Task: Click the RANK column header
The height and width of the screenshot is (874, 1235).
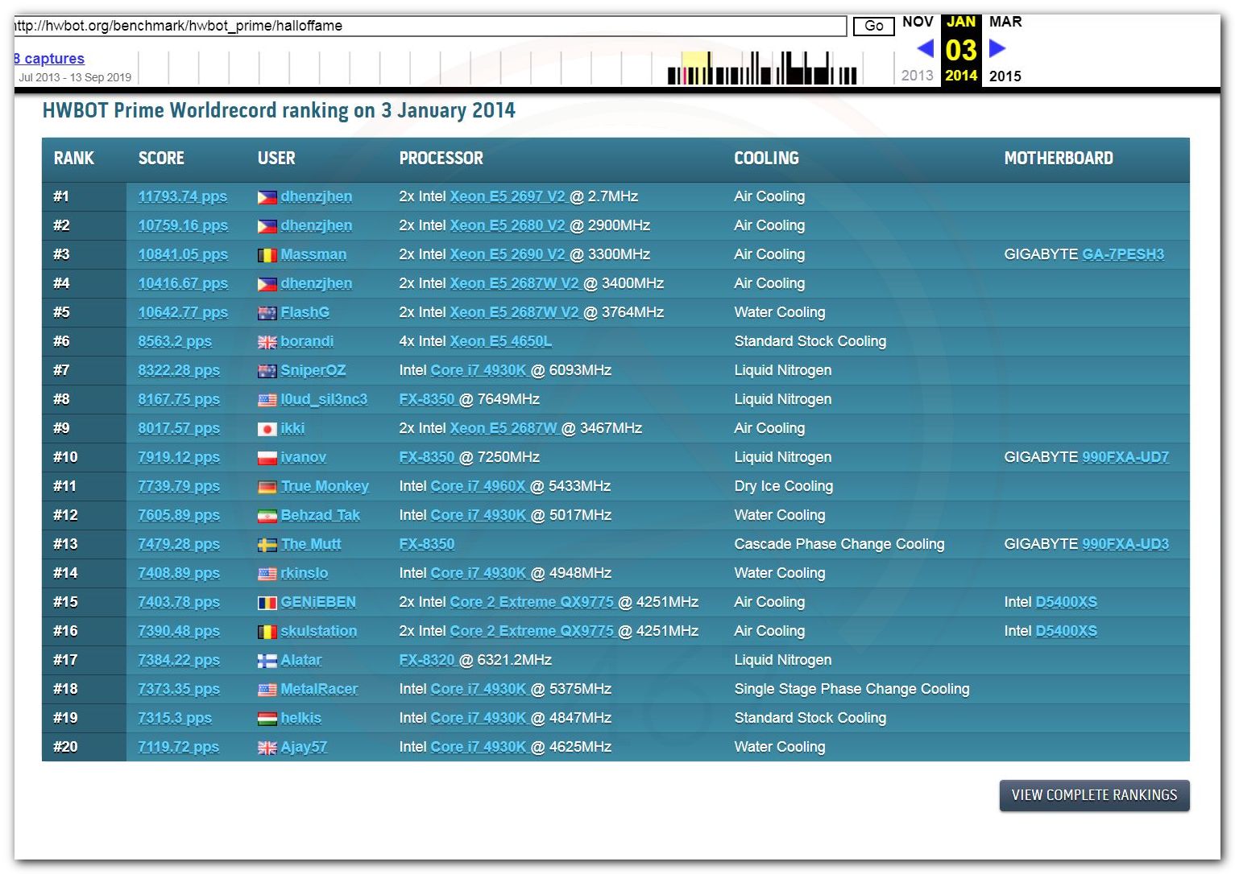Action: (74, 159)
